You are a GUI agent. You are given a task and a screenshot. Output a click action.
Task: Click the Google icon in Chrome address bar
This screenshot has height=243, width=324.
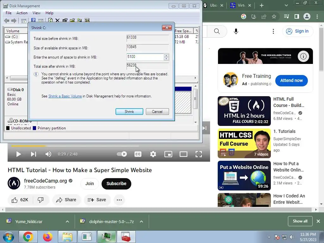click(x=244, y=16)
